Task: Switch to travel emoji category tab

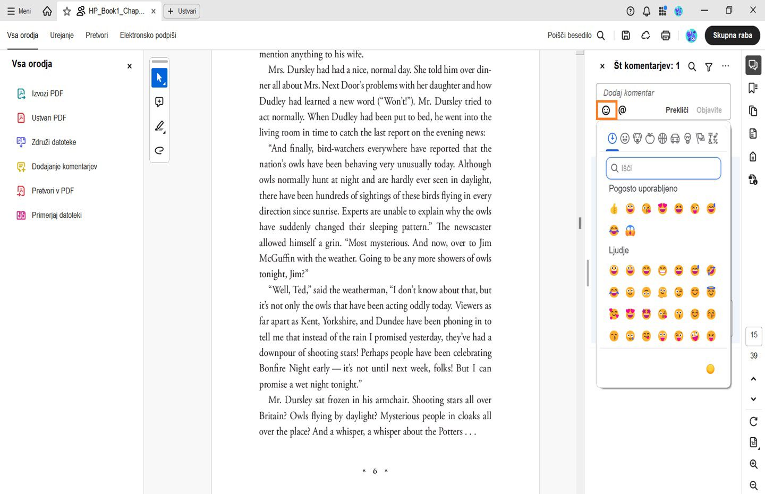Action: (x=675, y=139)
